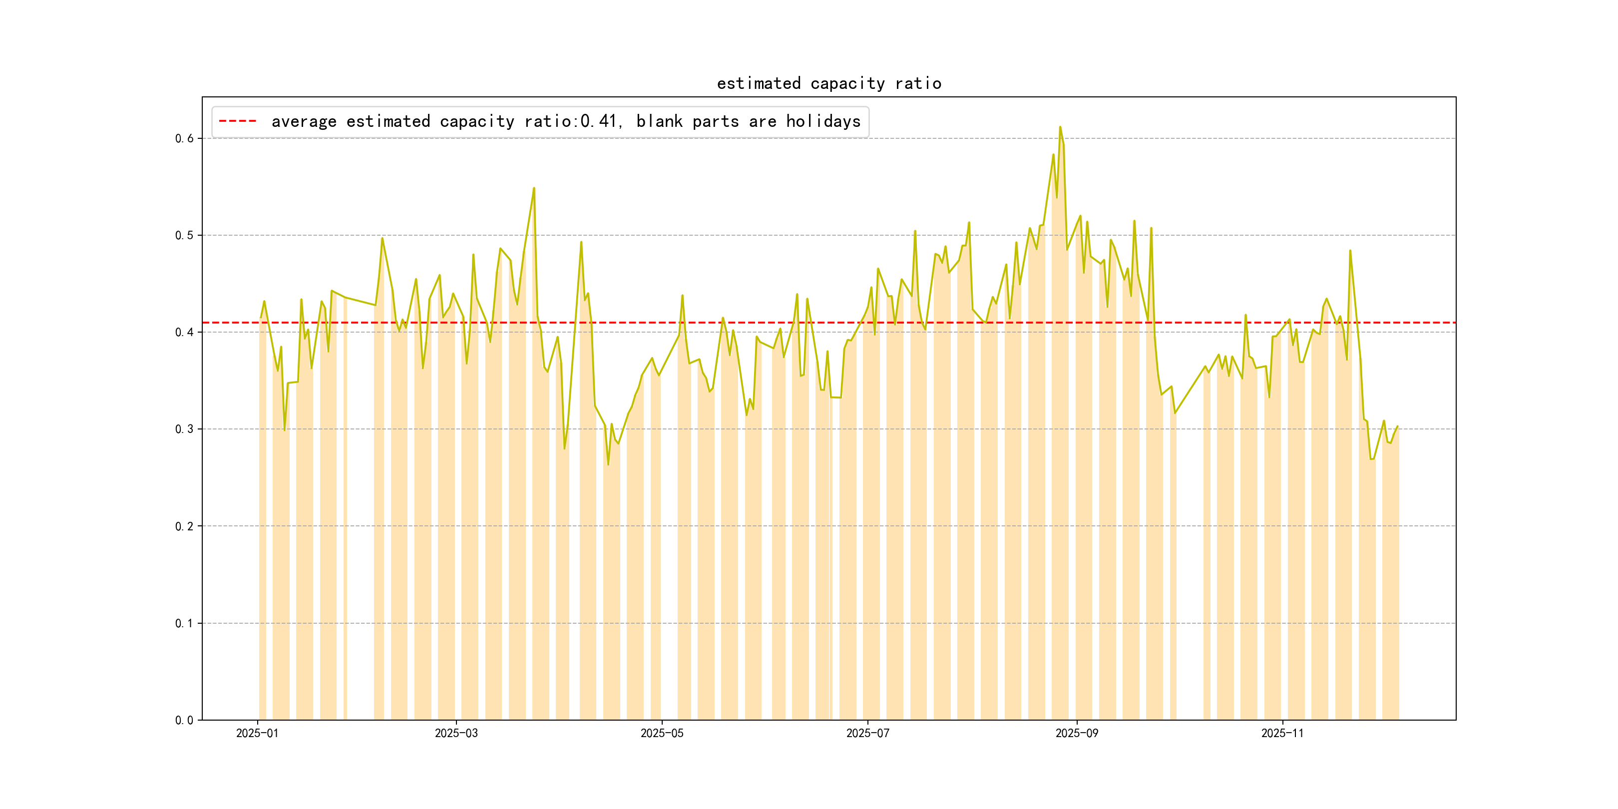Click the chart title 'estimated capacity ratio'
The image size is (1618, 809).
[x=828, y=83]
